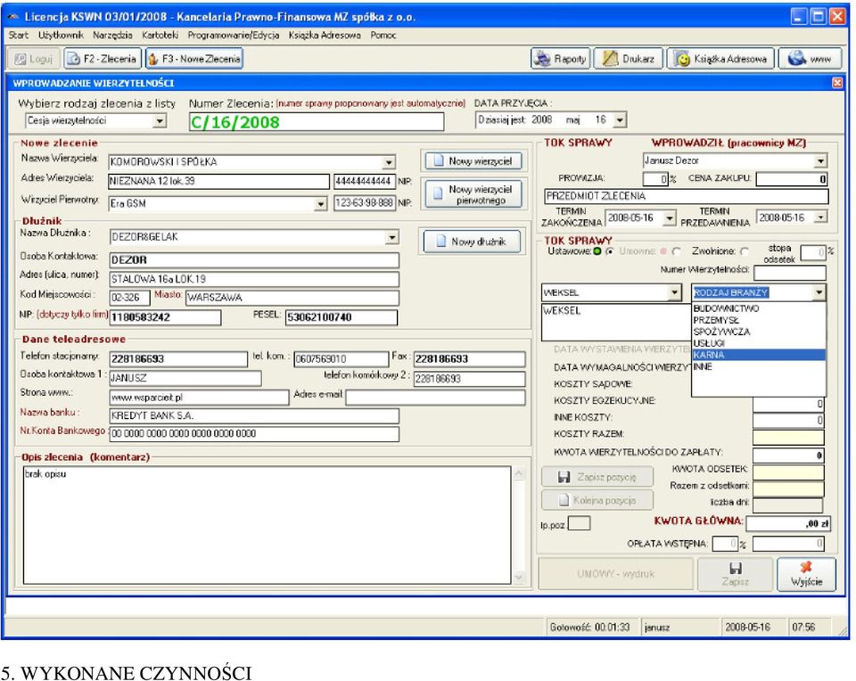Open F3 - Nowe Zlecenia form
The image size is (856, 681).
(x=194, y=59)
